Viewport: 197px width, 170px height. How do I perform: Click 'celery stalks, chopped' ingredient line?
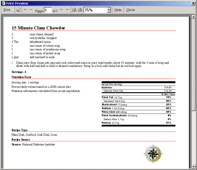[x=43, y=38]
